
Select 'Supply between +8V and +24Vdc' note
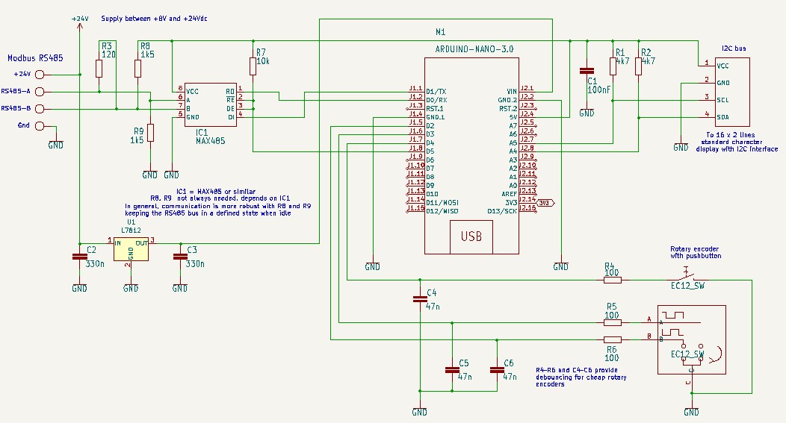[155, 19]
